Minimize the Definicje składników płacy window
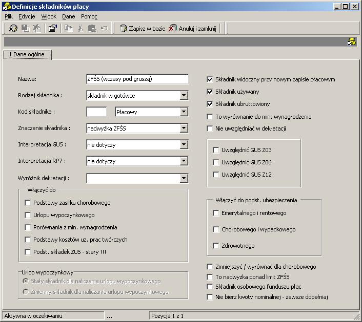362x322 pixels. point(337,7)
